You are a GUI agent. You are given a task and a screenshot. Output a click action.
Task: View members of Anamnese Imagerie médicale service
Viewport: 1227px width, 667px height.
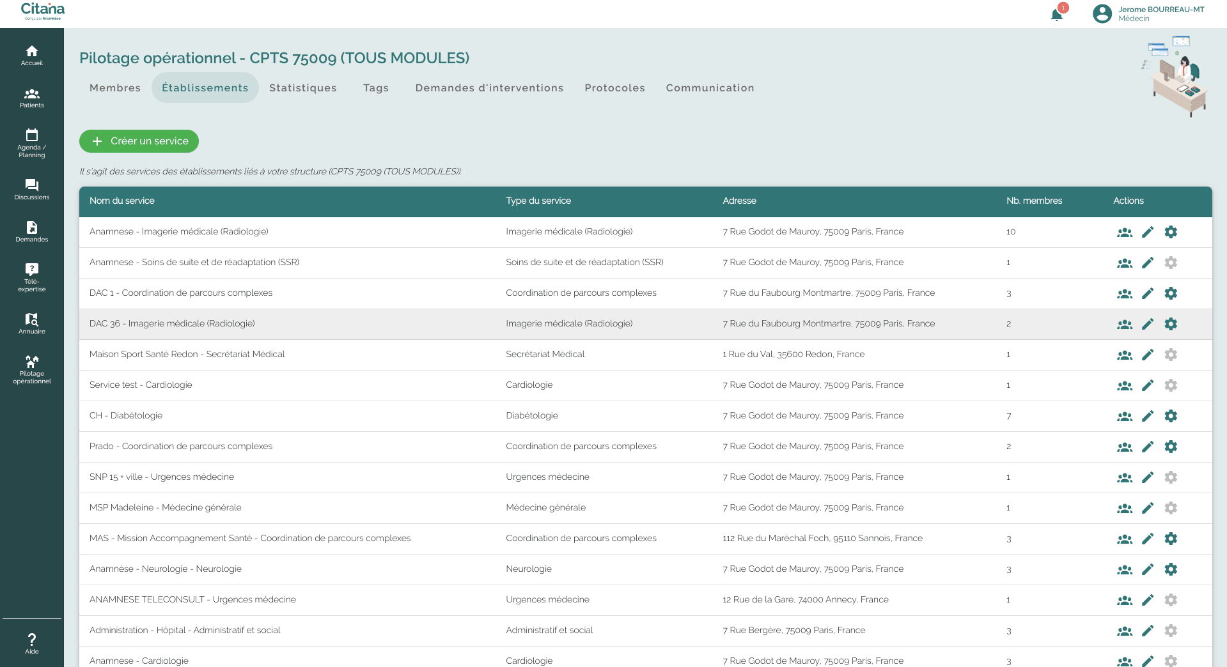pyautogui.click(x=1125, y=233)
